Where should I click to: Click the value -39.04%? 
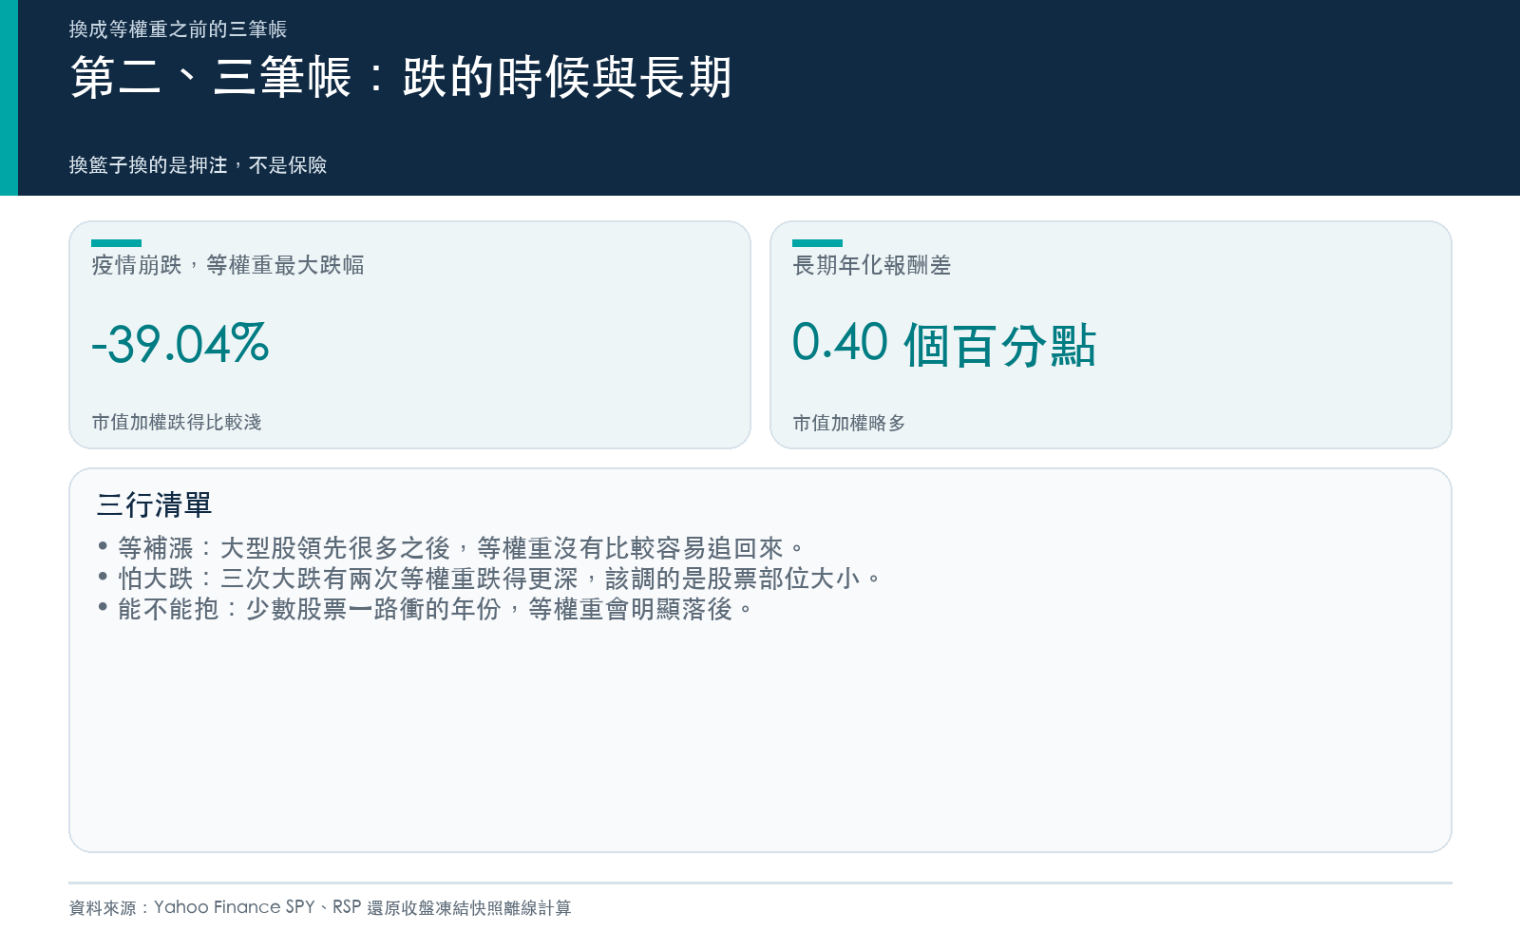[180, 344]
